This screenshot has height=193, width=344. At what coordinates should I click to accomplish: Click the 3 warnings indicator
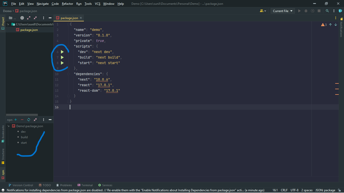pyautogui.click(x=324, y=25)
